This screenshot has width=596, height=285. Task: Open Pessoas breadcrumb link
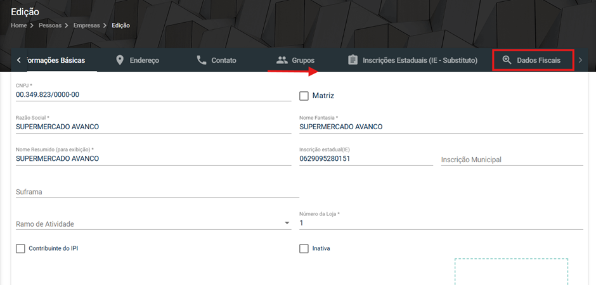[50, 25]
